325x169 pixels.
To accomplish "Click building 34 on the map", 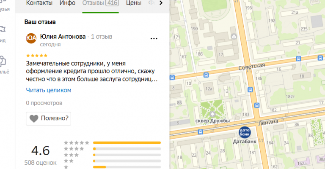I will [286, 143].
